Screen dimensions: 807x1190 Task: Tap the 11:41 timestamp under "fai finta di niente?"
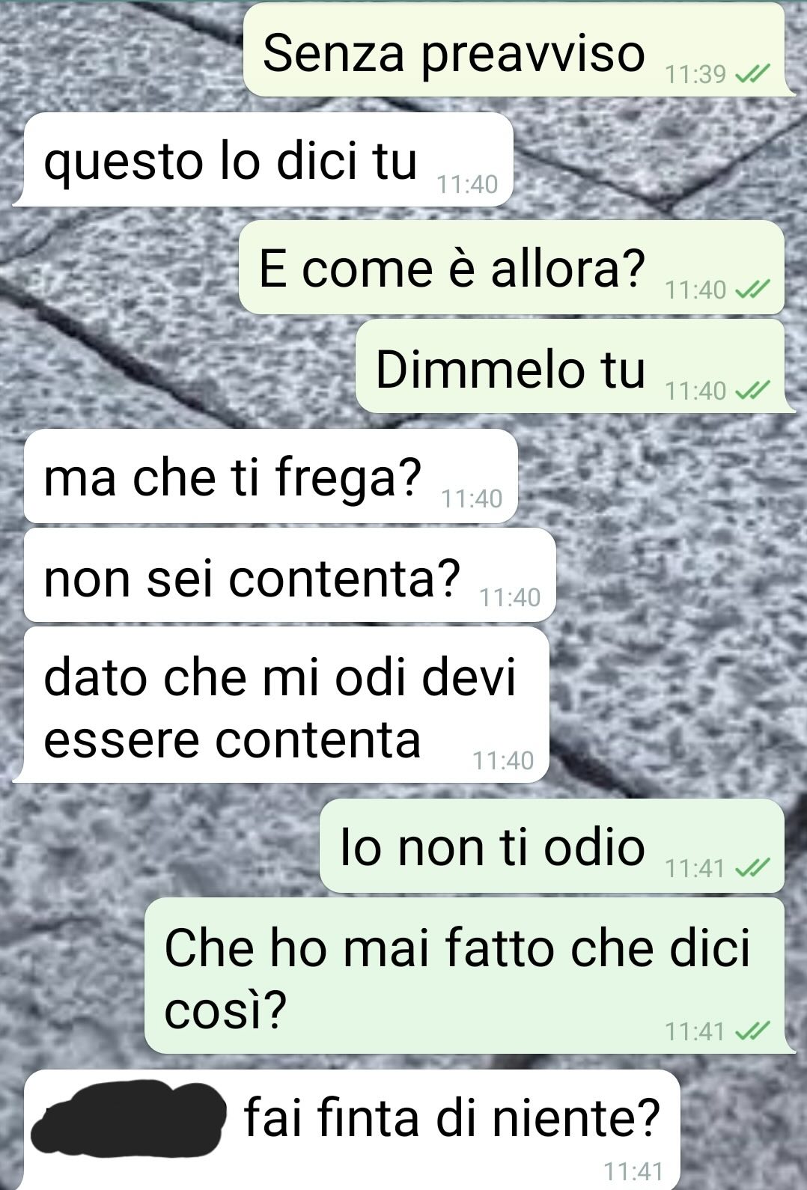(633, 1171)
